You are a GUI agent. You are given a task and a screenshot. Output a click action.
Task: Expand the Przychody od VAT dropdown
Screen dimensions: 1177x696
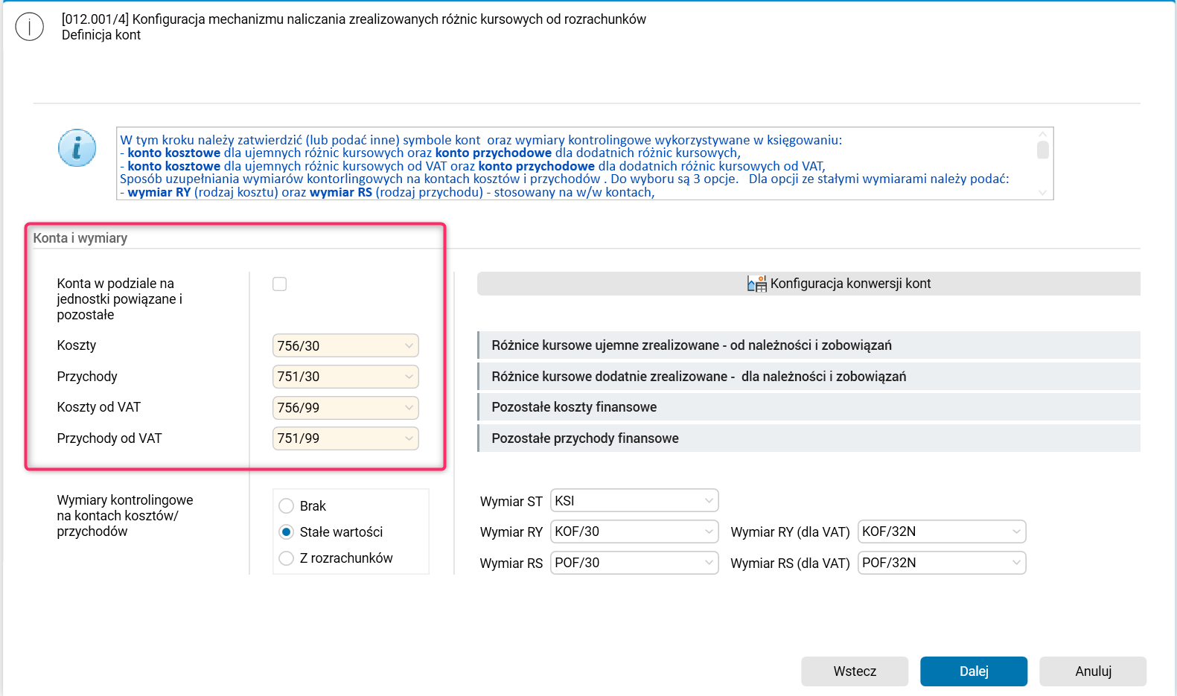tap(409, 438)
